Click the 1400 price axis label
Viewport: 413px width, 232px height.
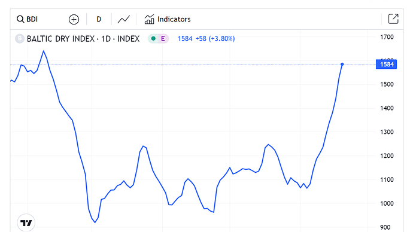(x=387, y=108)
